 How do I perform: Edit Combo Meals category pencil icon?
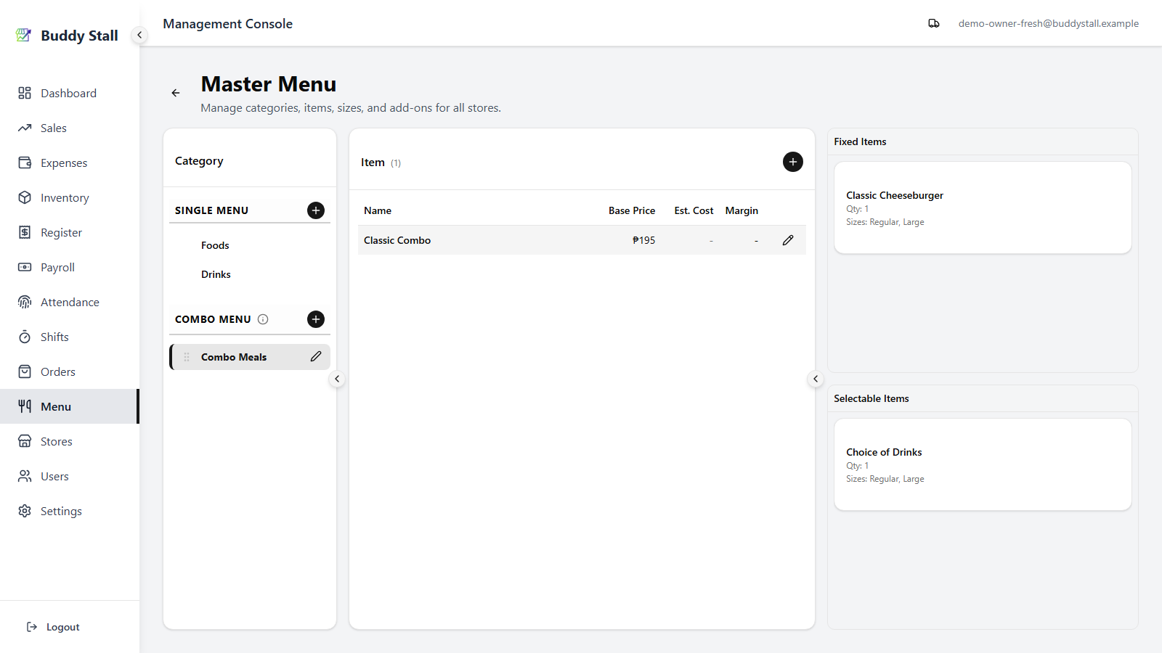coord(316,356)
